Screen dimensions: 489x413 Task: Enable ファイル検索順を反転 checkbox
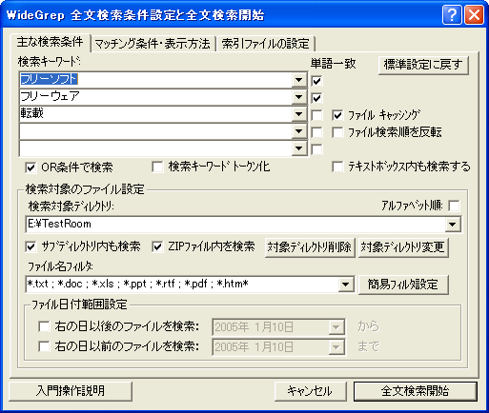337,132
